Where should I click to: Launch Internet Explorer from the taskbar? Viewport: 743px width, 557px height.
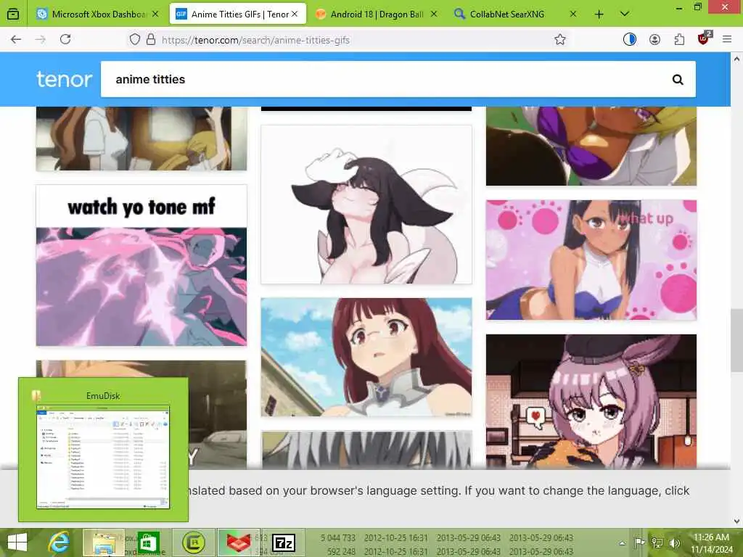coord(59,542)
